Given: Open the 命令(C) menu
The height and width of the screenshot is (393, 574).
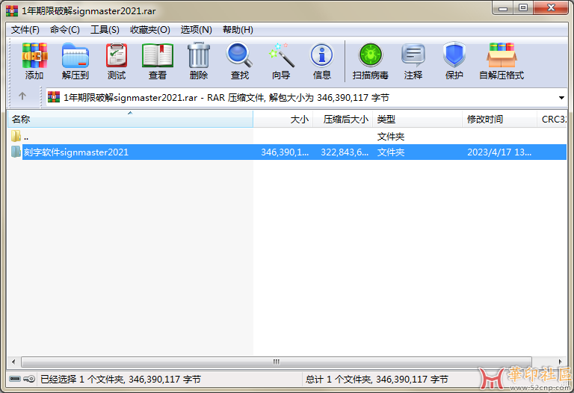Looking at the screenshot, I should click(65, 30).
